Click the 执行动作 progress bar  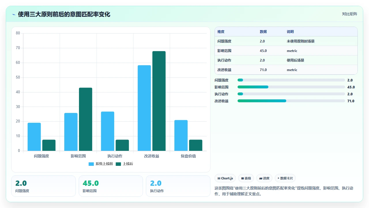coord(291,94)
